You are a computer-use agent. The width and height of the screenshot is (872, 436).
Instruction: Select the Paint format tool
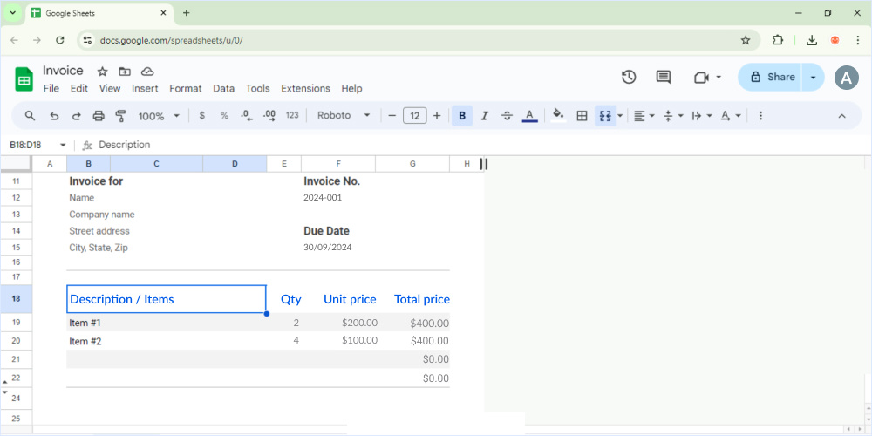point(121,116)
